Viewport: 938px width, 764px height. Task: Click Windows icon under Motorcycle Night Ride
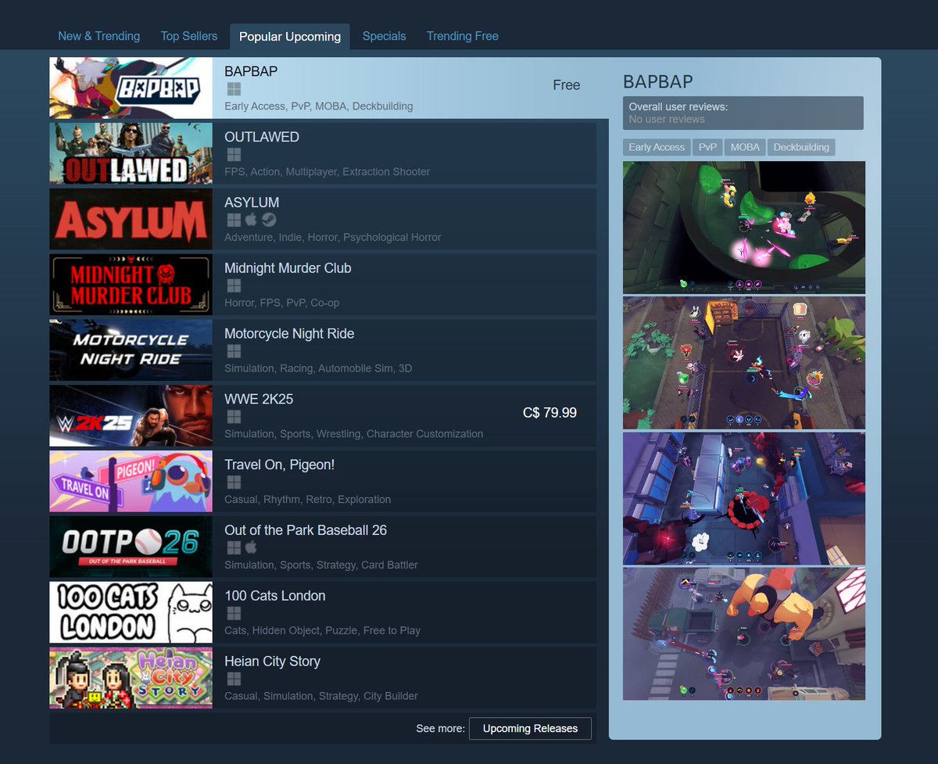point(233,352)
